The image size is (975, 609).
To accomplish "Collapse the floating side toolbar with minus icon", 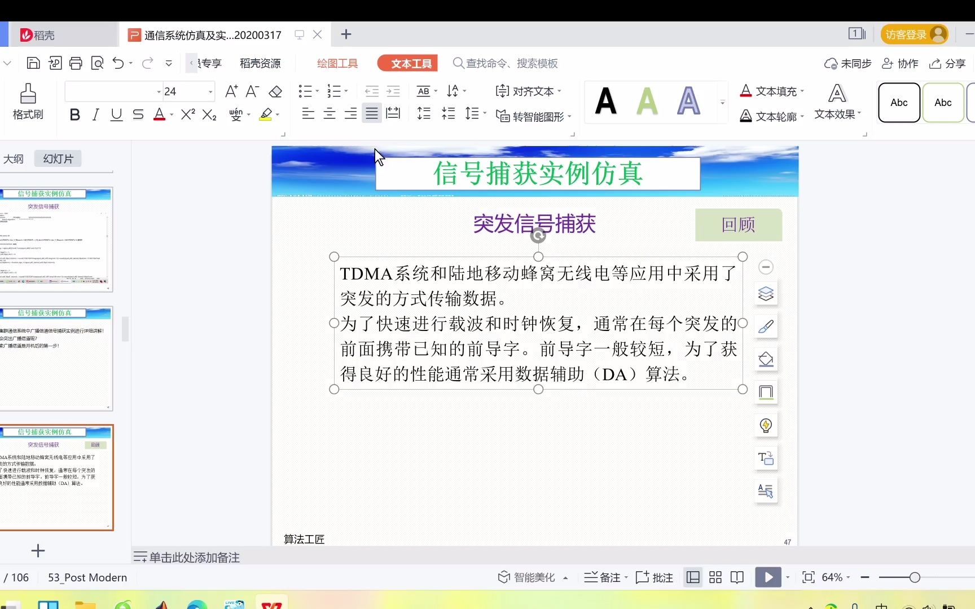I will (x=766, y=267).
